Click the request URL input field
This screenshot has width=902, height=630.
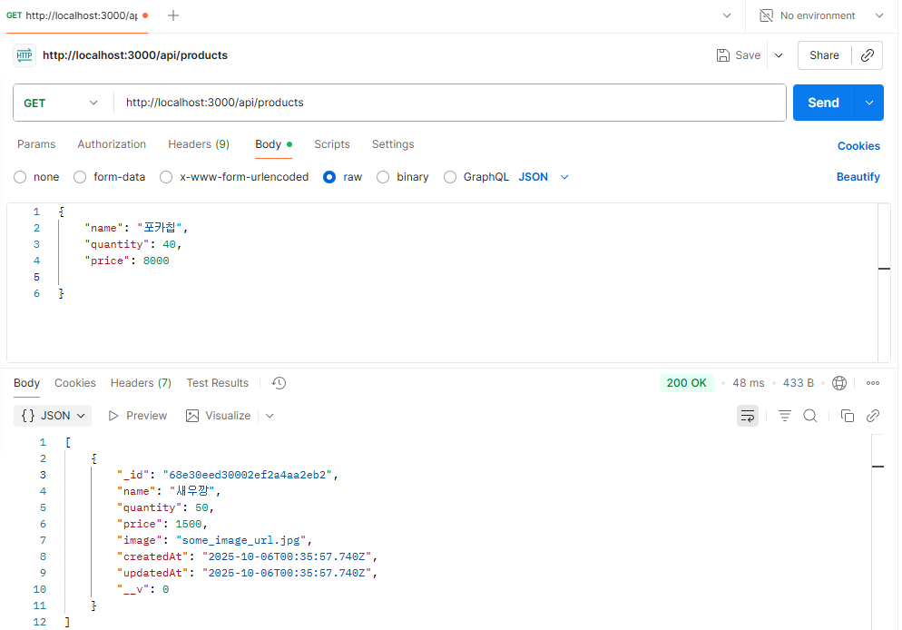pos(450,103)
